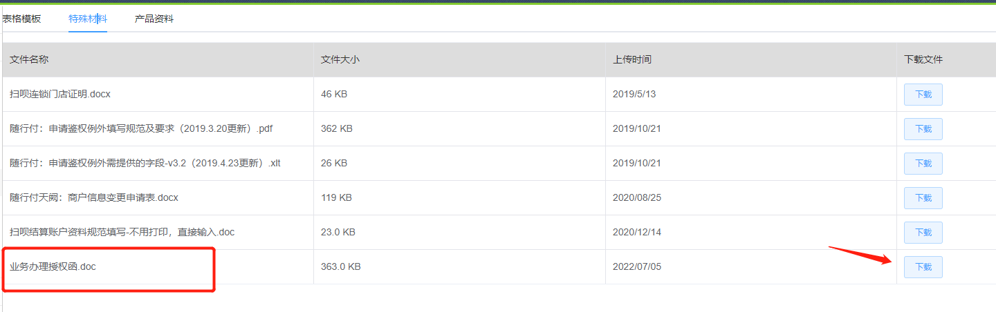This screenshot has height=312, width=996.
Task: Switch to the 表格模板 tab
Action: [x=21, y=19]
